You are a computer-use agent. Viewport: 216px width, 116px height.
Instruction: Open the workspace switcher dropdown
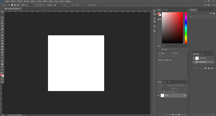(209, 5)
